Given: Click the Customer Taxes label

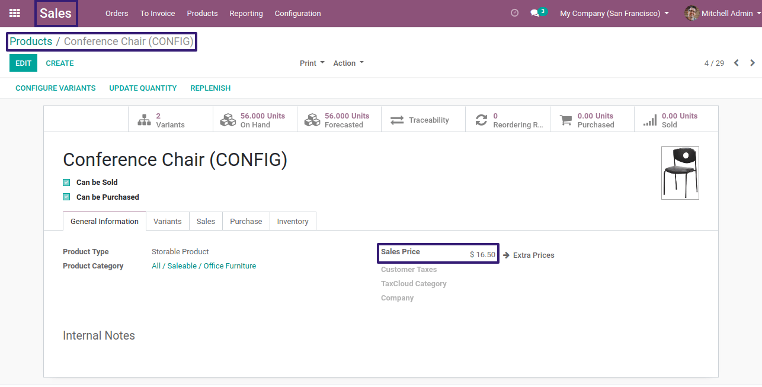Looking at the screenshot, I should pyautogui.click(x=409, y=270).
